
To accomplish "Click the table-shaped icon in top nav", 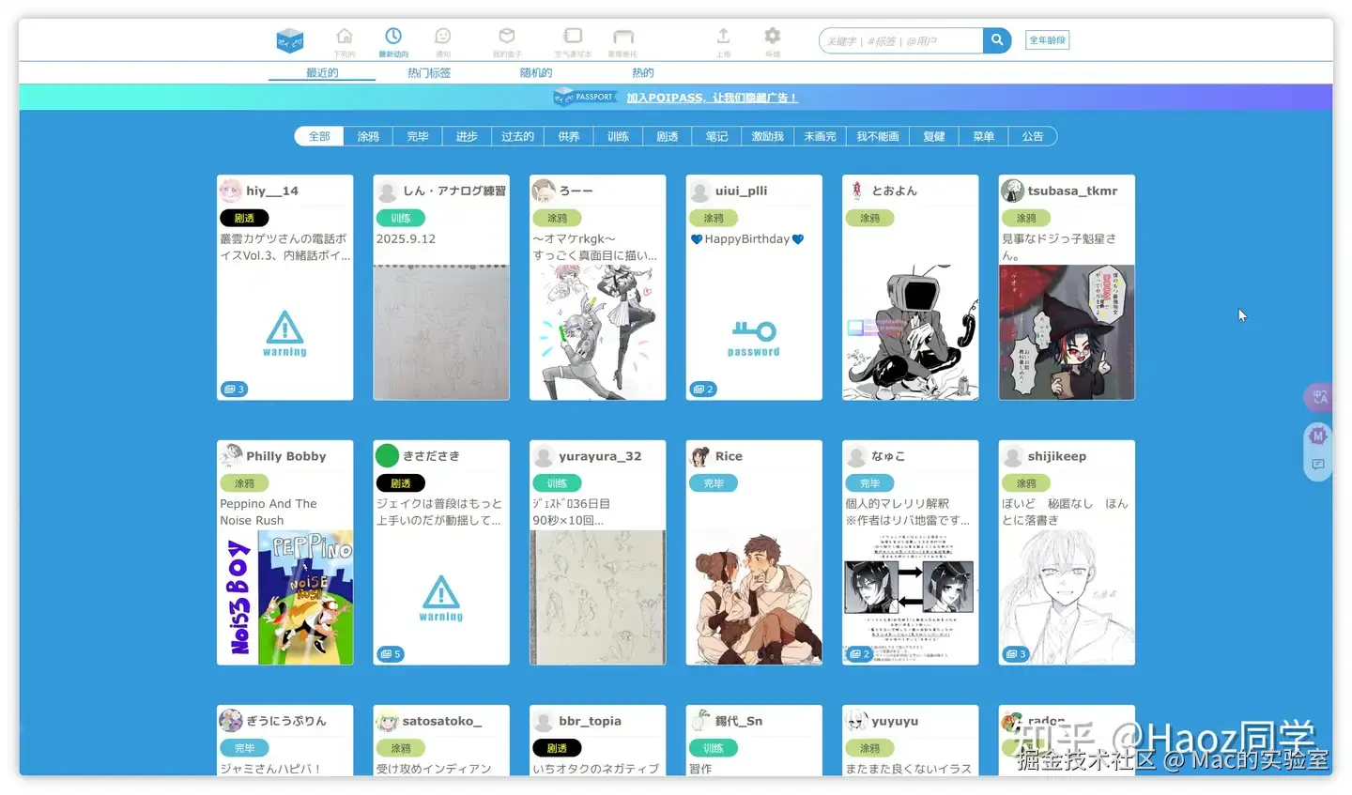I will (x=623, y=37).
